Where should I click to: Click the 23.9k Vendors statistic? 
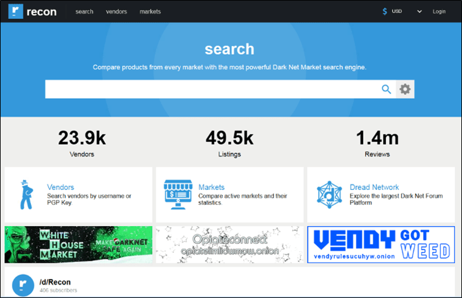(x=82, y=143)
